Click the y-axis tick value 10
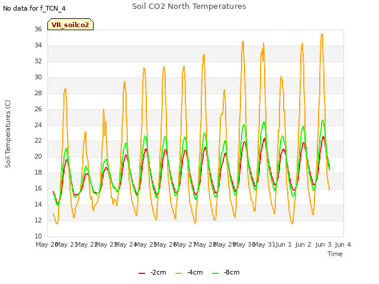The height and width of the screenshot is (284, 379). 38,236
